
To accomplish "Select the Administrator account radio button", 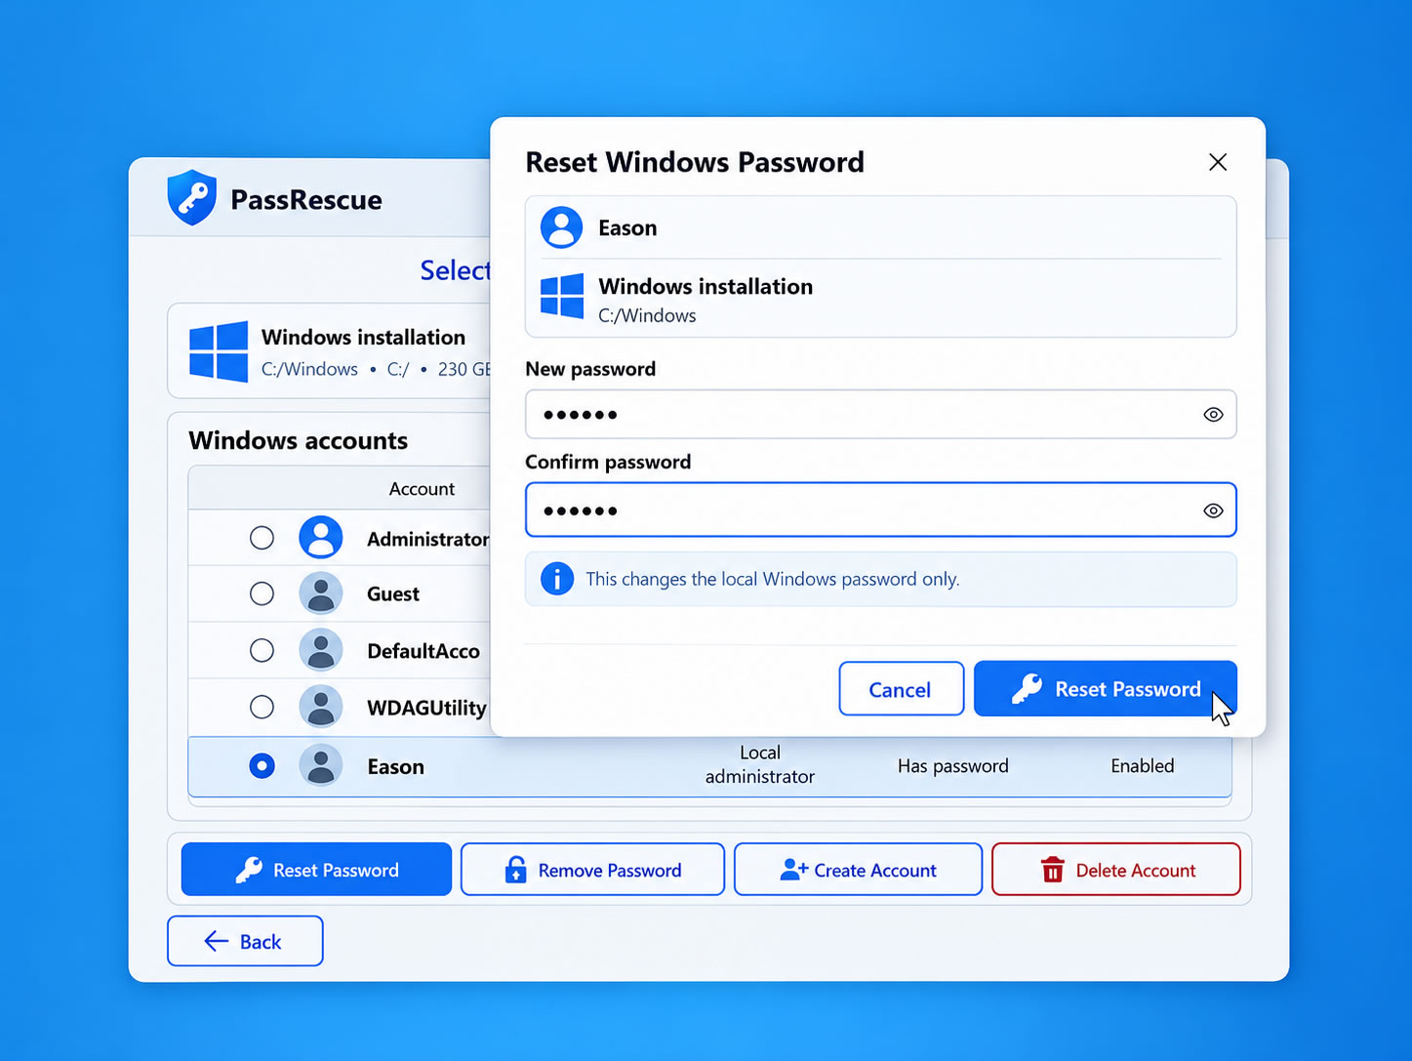I will coord(262,538).
